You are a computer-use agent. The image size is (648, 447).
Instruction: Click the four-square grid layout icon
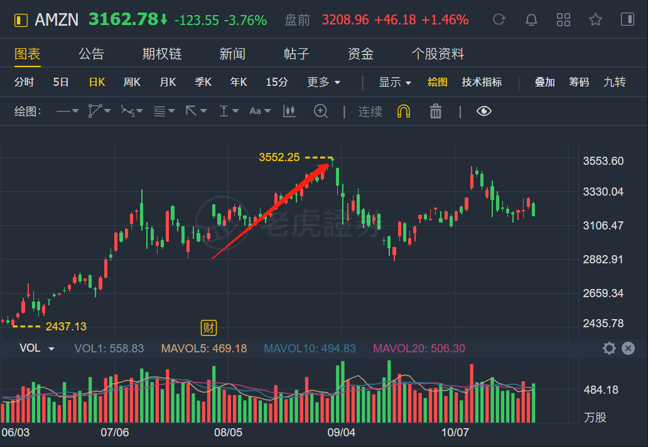(563, 19)
